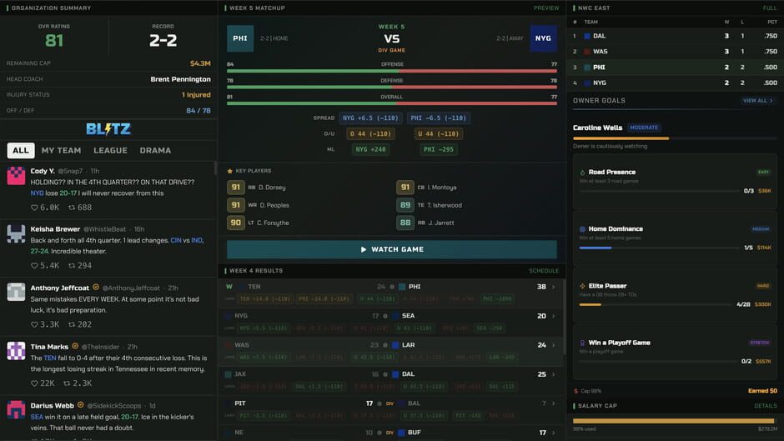Select the NYG +240 moneyline
The image size is (784, 441).
(370, 149)
